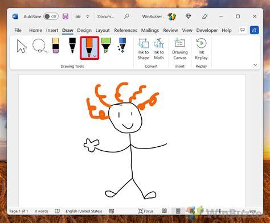Open the File menu

click(18, 30)
